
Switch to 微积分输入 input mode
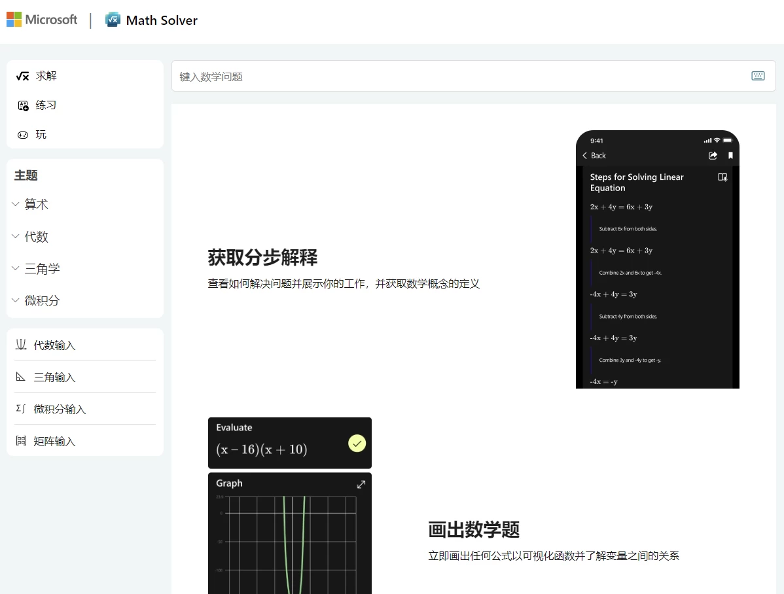pyautogui.click(x=60, y=410)
